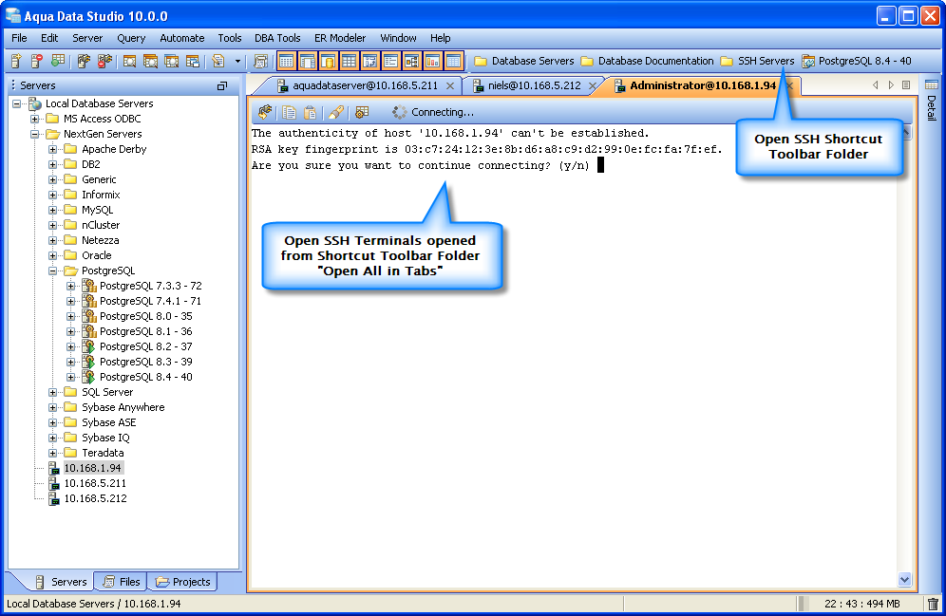Expand PostgreSQL 8.4 - 40 server node
This screenshot has width=946, height=616.
(71, 377)
